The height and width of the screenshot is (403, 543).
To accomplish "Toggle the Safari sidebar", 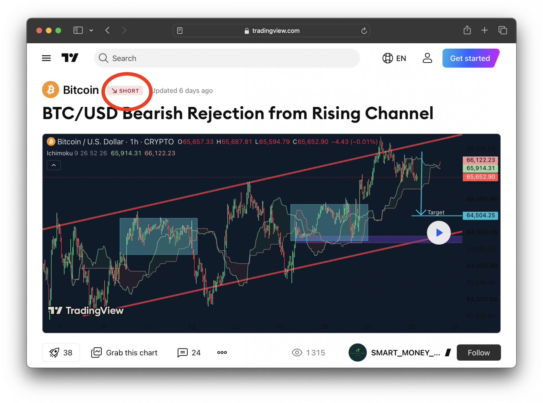I will [78, 31].
